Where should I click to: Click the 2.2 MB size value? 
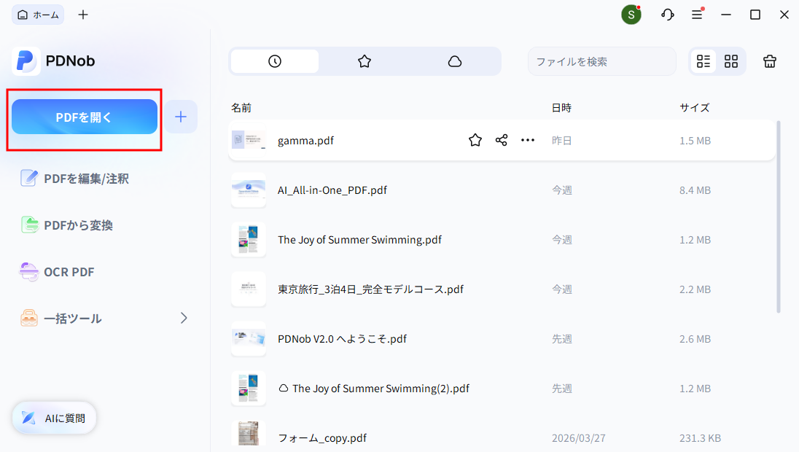[x=695, y=289]
